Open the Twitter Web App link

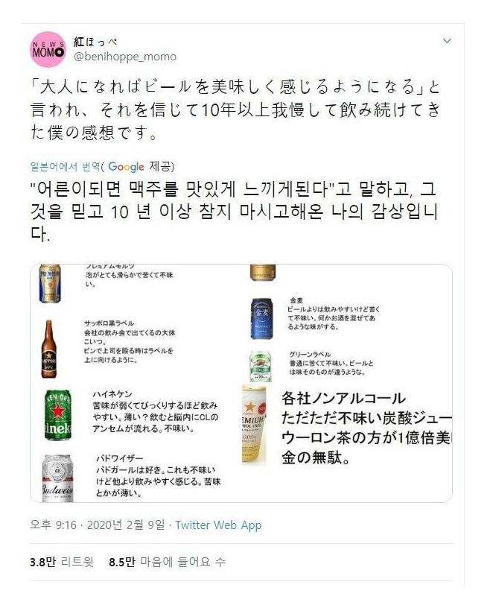point(218,525)
